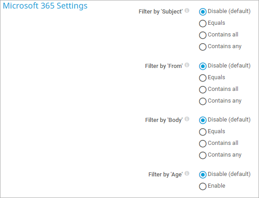
Task: Click the info icon beside Filter by 'Age'
Action: click(187, 173)
